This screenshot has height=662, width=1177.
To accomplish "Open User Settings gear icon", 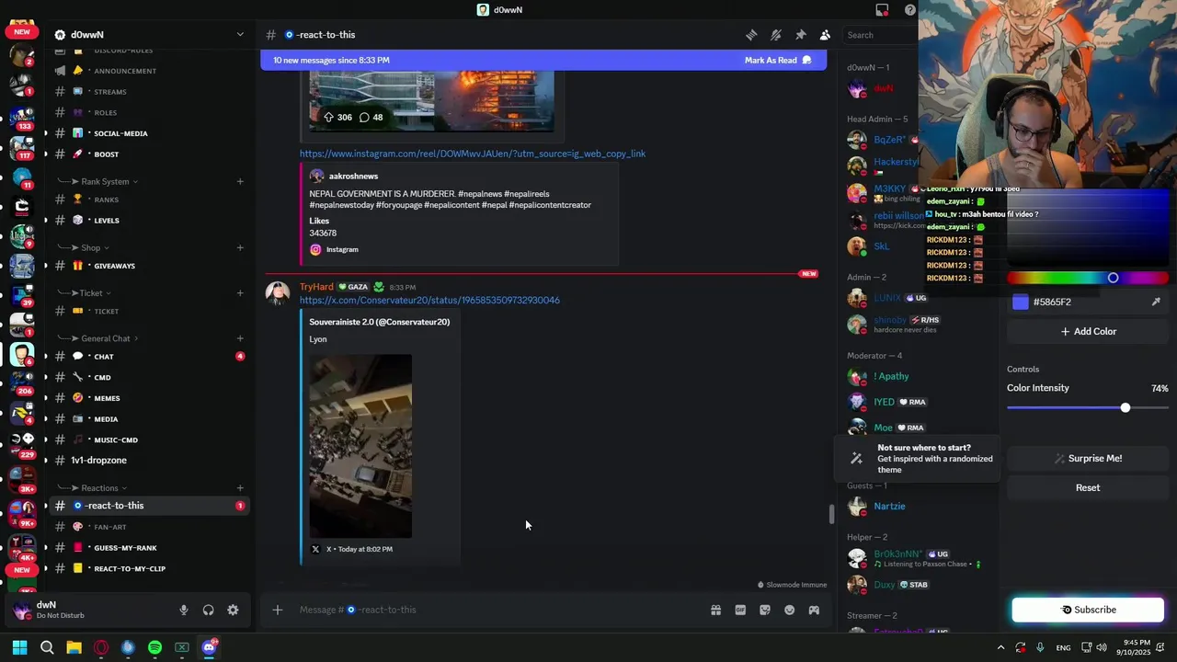I will [x=233, y=610].
